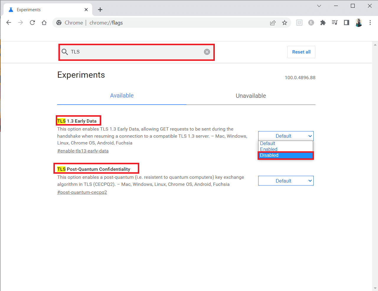Image resolution: width=378 pixels, height=291 pixels.
Task: Reload the Experiments page
Action: tap(32, 22)
